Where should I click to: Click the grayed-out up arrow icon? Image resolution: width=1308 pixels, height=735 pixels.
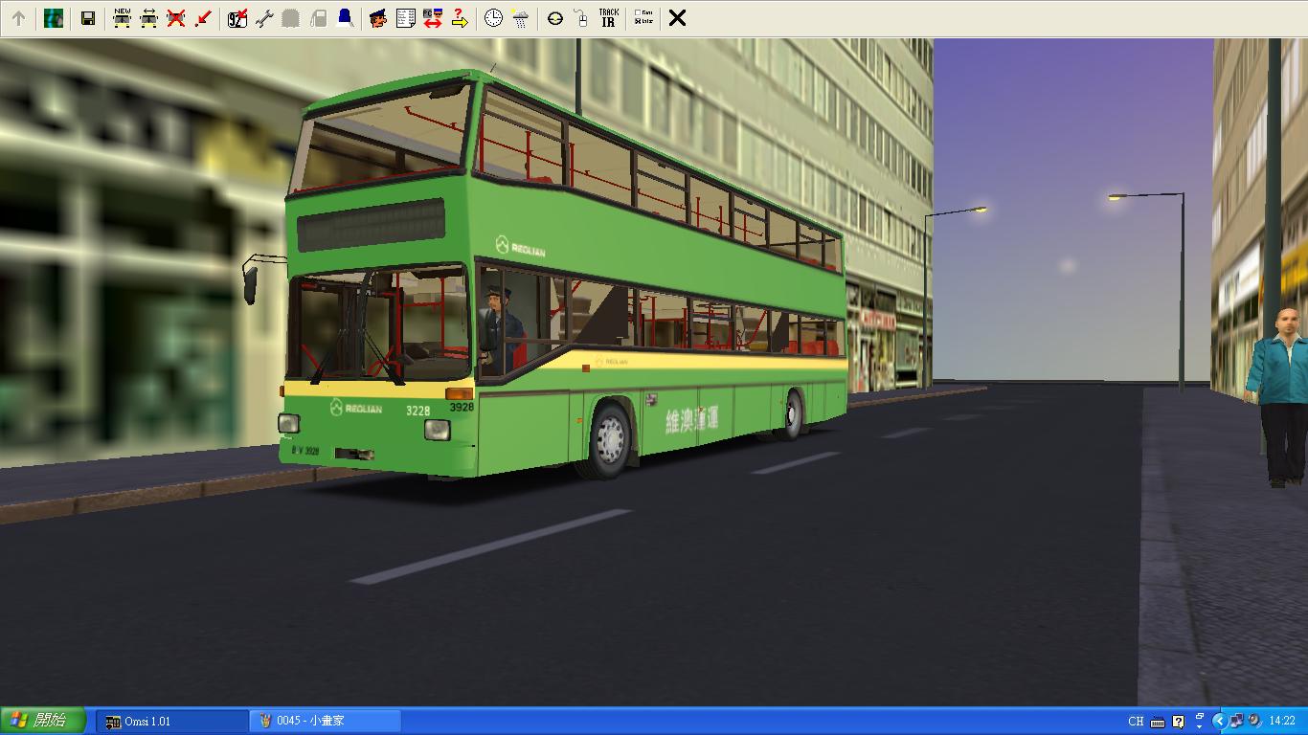click(x=18, y=18)
